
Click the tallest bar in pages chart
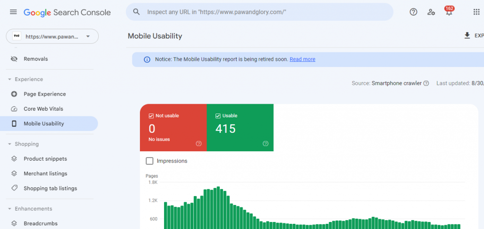tap(218, 208)
